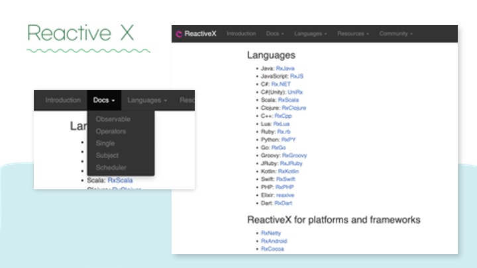Open the RxPY link
477x268 pixels.
(x=288, y=140)
